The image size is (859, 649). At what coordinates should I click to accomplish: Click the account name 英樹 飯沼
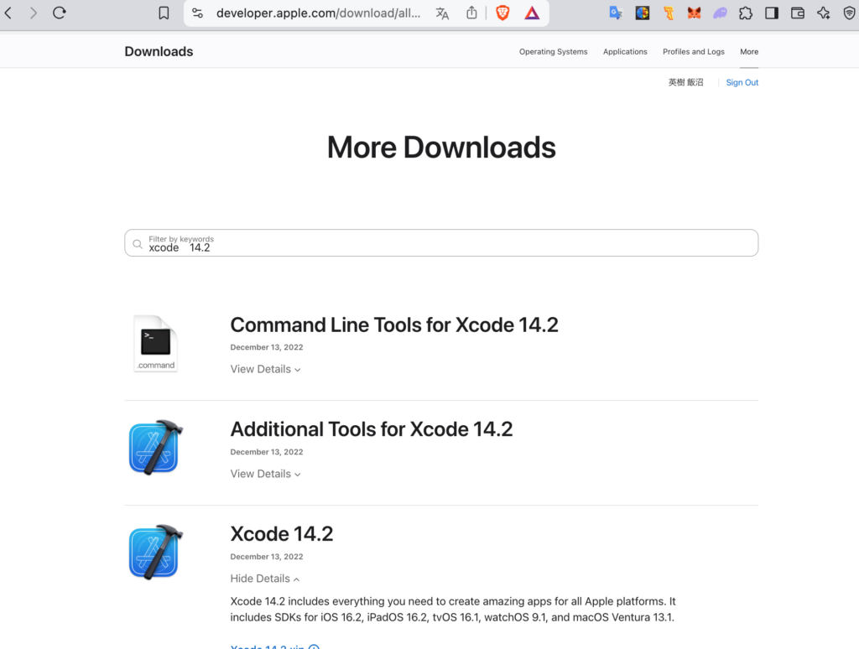tap(686, 82)
